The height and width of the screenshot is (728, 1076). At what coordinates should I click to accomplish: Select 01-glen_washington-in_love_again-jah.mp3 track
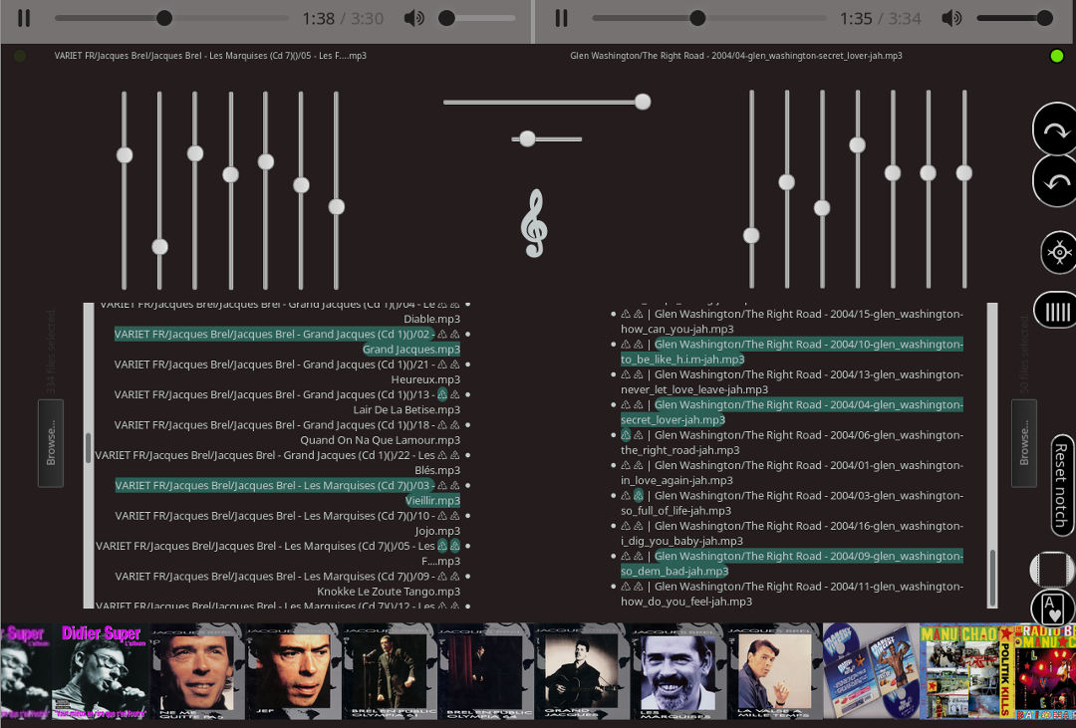[x=792, y=473]
